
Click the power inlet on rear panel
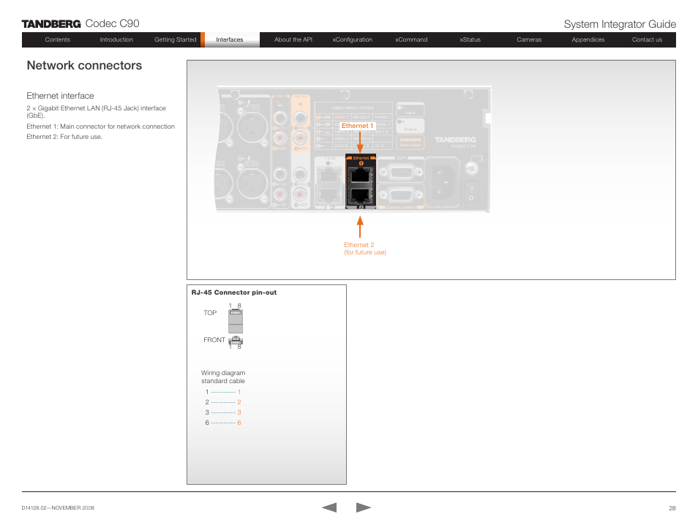443,184
